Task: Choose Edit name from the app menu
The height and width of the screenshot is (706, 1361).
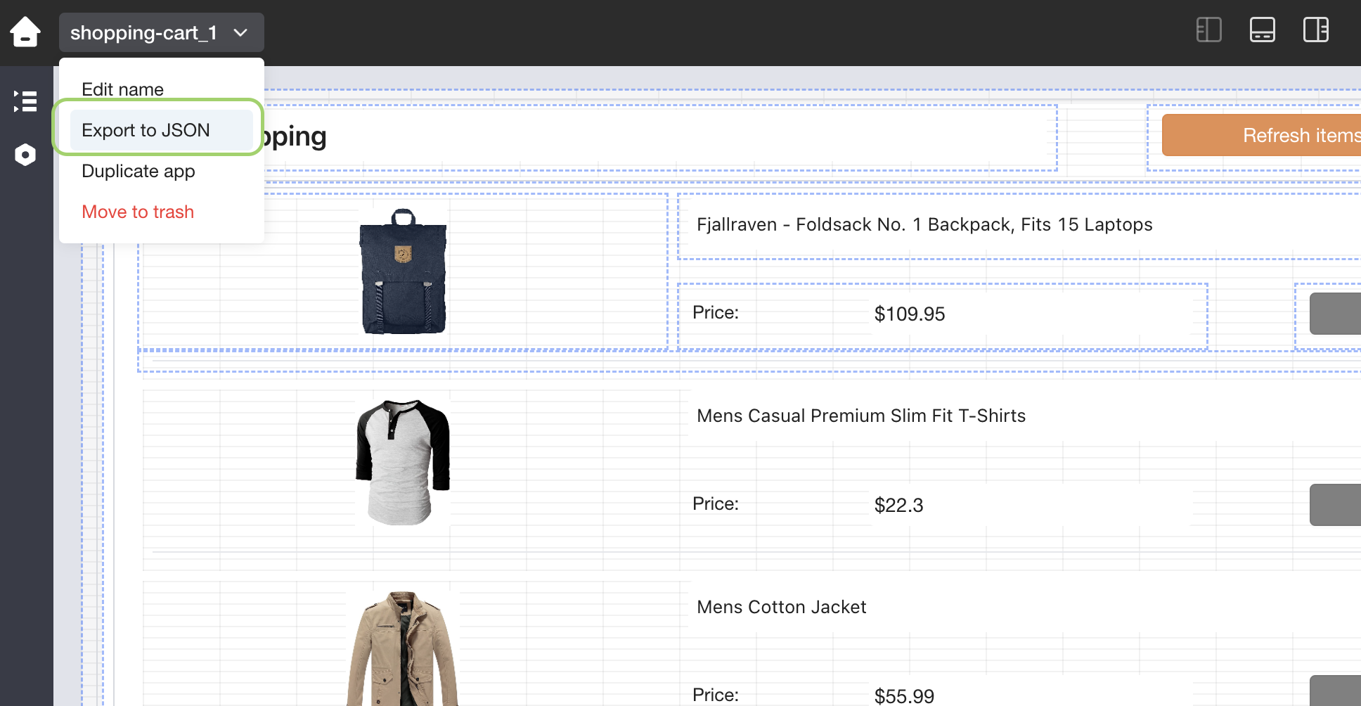Action: click(123, 89)
